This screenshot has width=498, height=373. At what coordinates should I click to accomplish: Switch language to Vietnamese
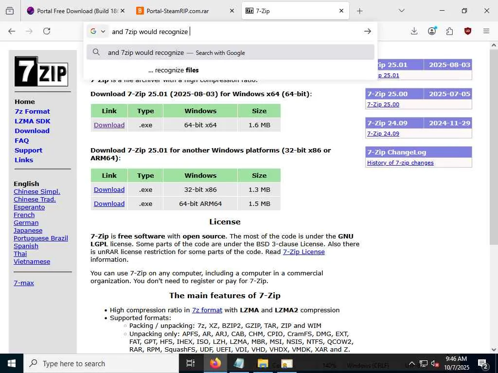(x=32, y=262)
